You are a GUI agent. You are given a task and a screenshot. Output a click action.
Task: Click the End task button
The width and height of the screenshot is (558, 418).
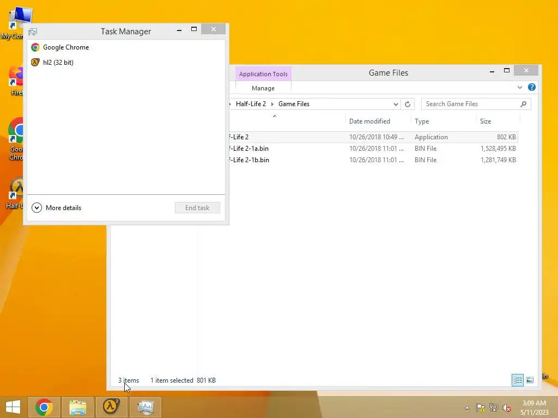pyautogui.click(x=197, y=207)
